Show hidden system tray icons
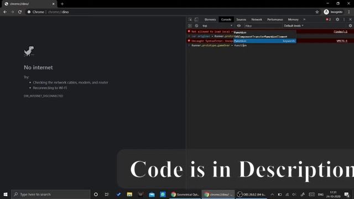The height and width of the screenshot is (199, 354). point(272,194)
